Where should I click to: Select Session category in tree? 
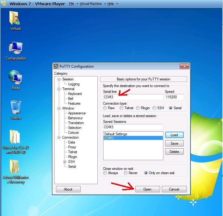coord(68,79)
